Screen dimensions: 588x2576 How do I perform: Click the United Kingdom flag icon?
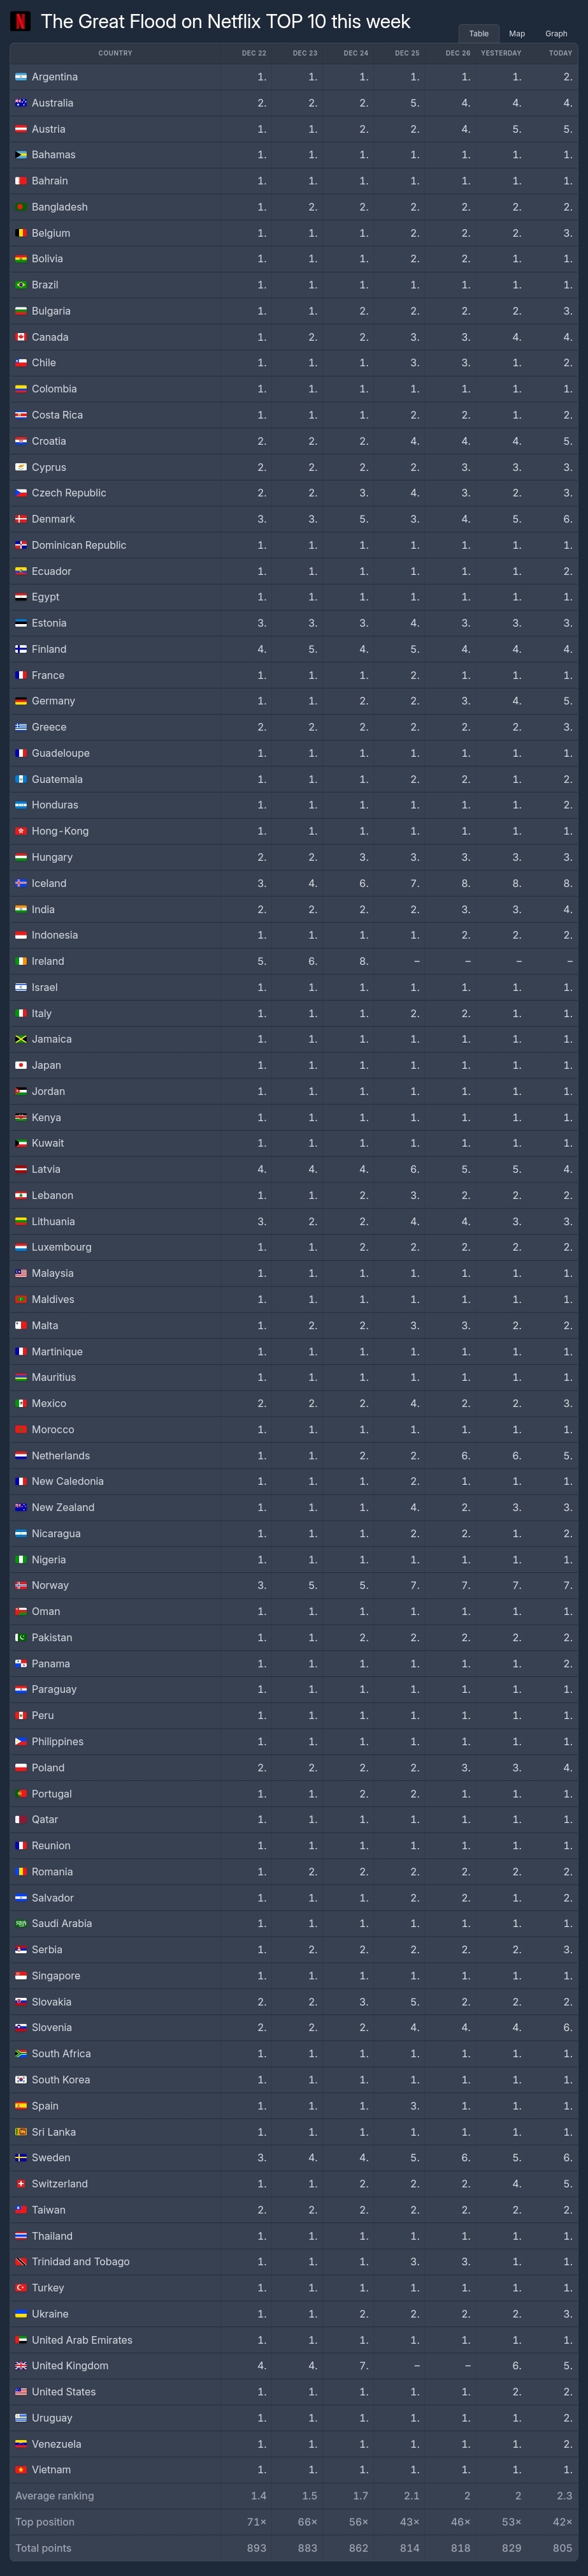click(21, 2366)
